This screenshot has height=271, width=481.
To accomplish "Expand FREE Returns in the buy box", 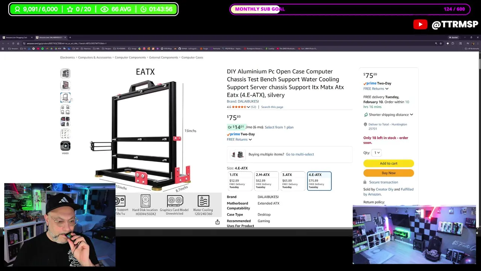I will coord(376,88).
